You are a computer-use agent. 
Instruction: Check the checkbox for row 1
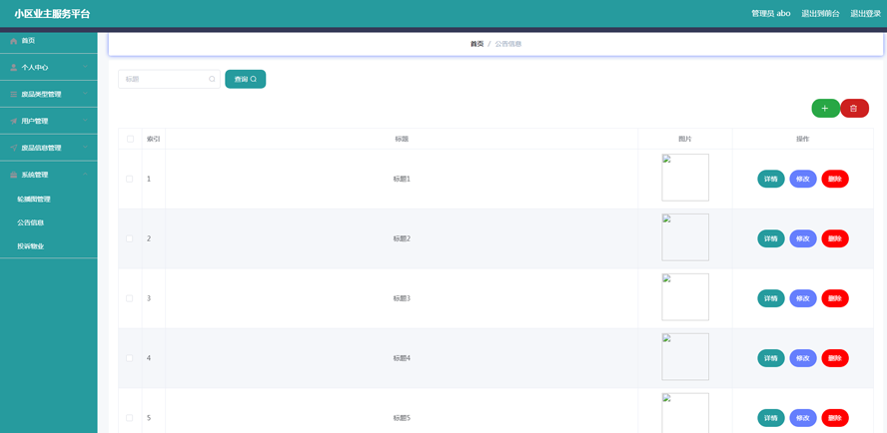[x=130, y=180]
